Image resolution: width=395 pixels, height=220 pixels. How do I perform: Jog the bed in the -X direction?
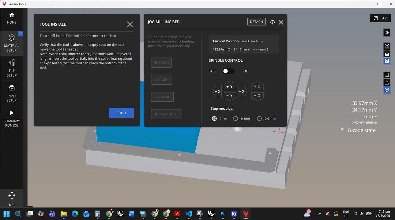[217, 91]
